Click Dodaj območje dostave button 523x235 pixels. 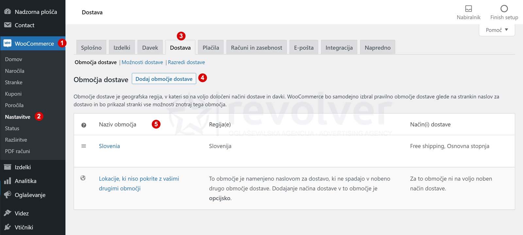point(164,79)
